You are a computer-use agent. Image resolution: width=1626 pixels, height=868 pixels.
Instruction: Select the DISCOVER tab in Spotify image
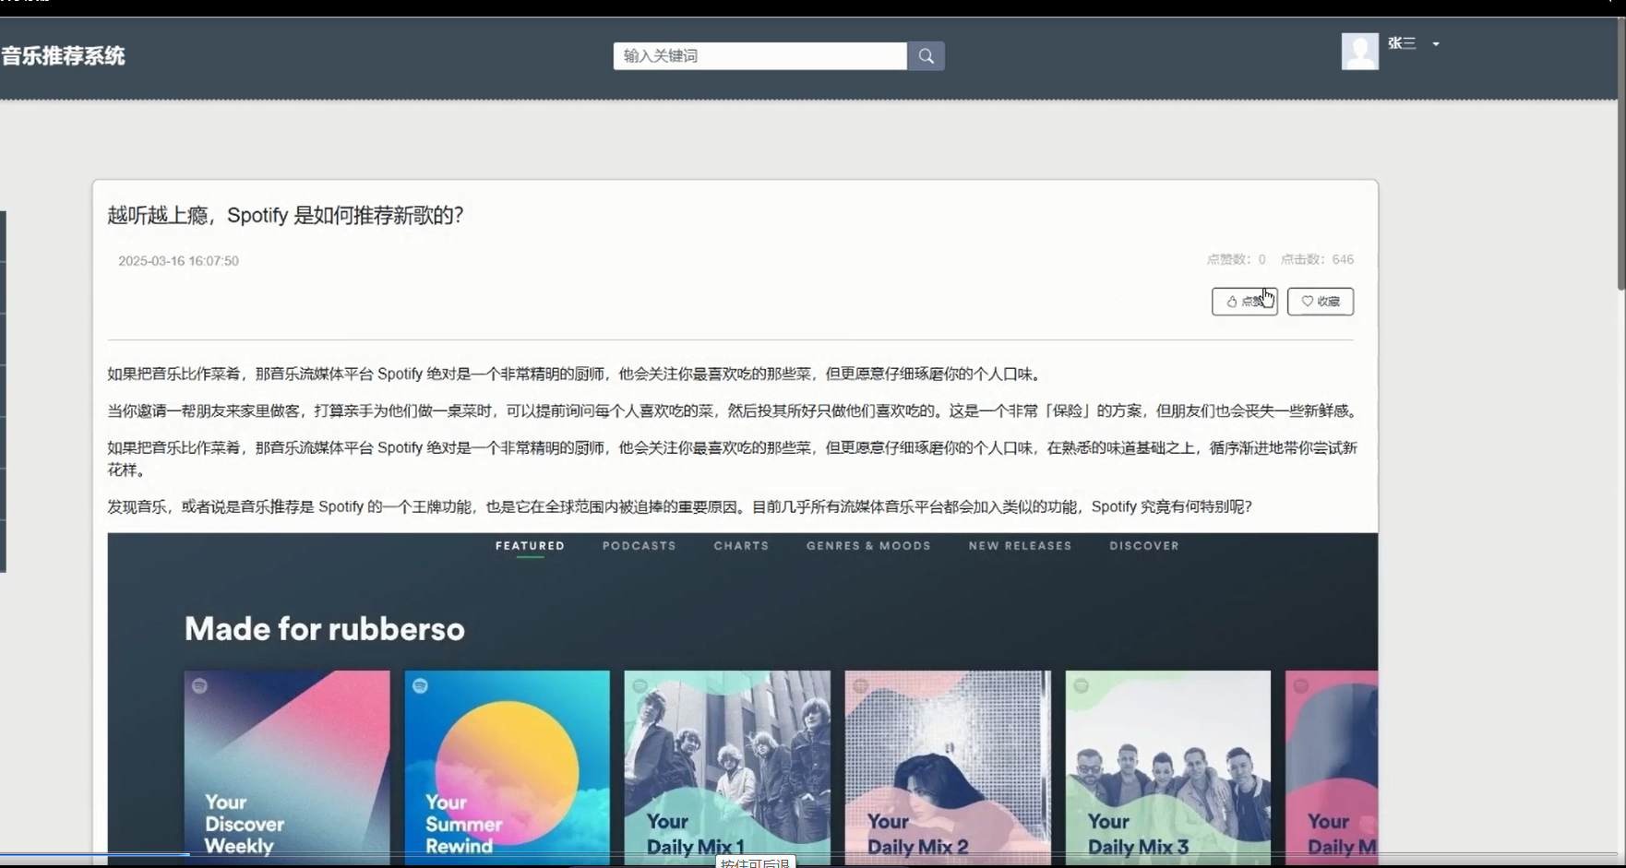[x=1144, y=546]
